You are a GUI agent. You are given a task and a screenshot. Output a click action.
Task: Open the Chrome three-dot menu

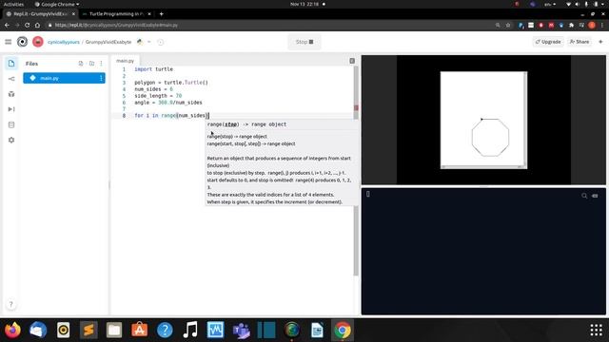point(602,25)
